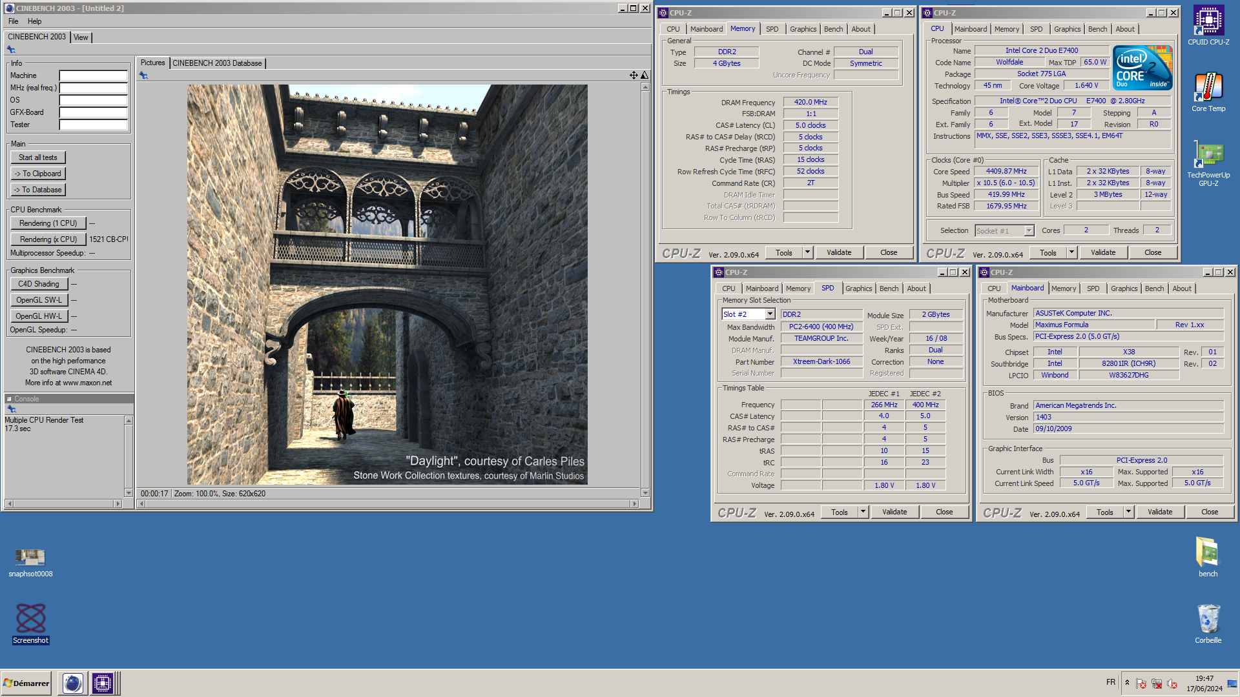Click title icon of CPU-Z Mainboard window

point(984,272)
